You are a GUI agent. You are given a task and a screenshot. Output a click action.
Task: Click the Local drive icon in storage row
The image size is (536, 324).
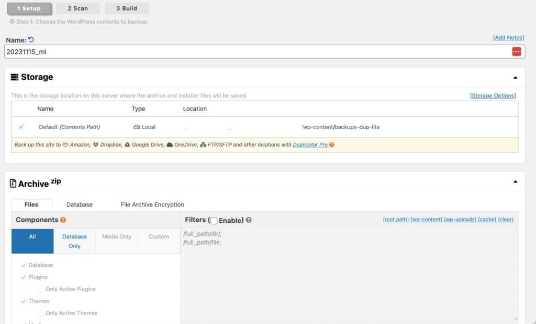click(137, 127)
